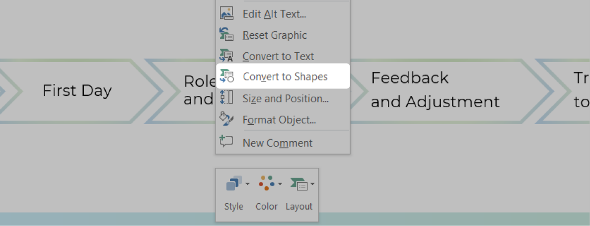
Task: Click the Convert to Shapes icon
Action: coord(226,76)
